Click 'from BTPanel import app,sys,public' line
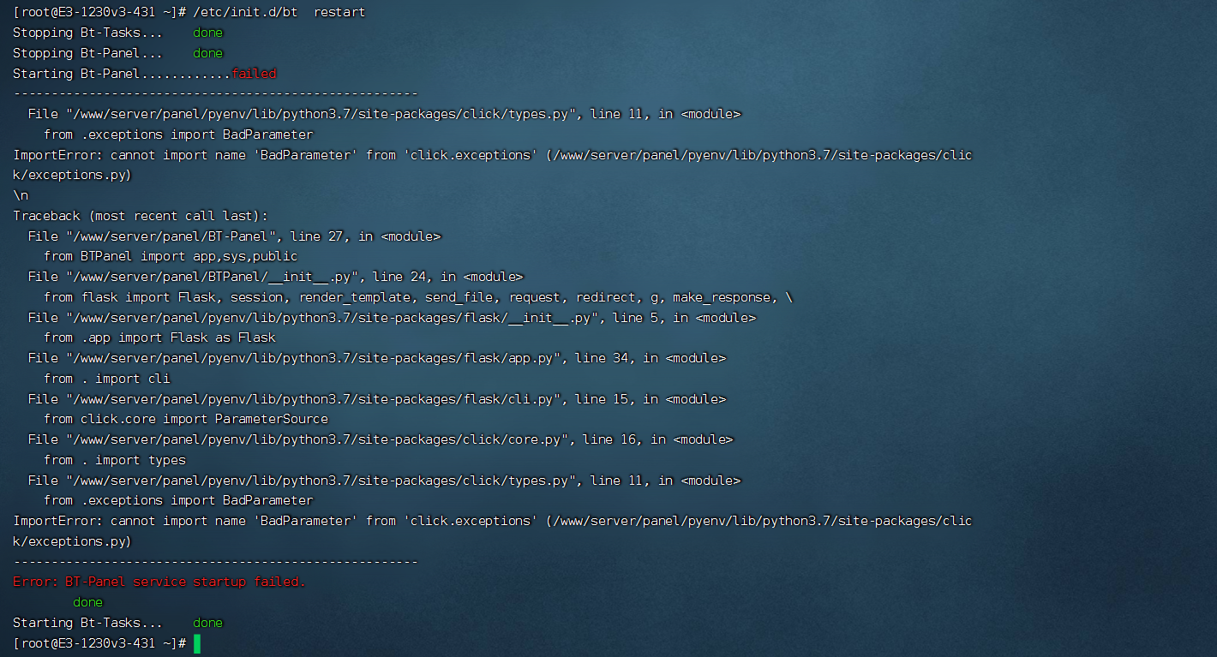 click(171, 256)
